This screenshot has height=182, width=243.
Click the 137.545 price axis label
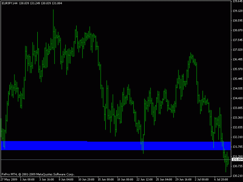tap(238, 40)
